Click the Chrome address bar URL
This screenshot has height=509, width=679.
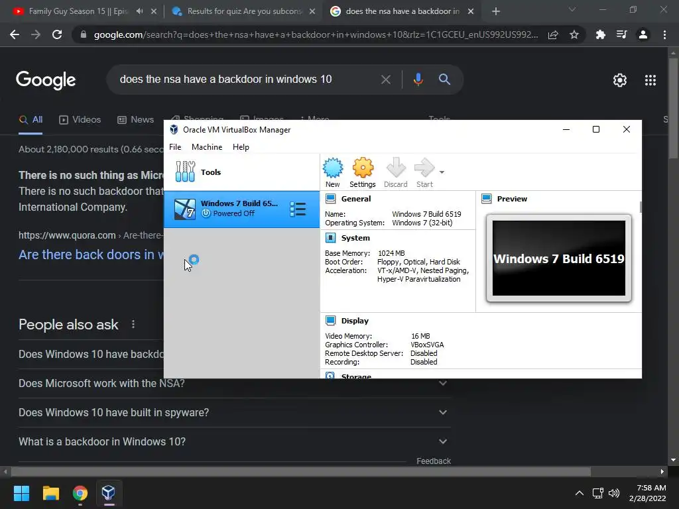[x=316, y=35]
